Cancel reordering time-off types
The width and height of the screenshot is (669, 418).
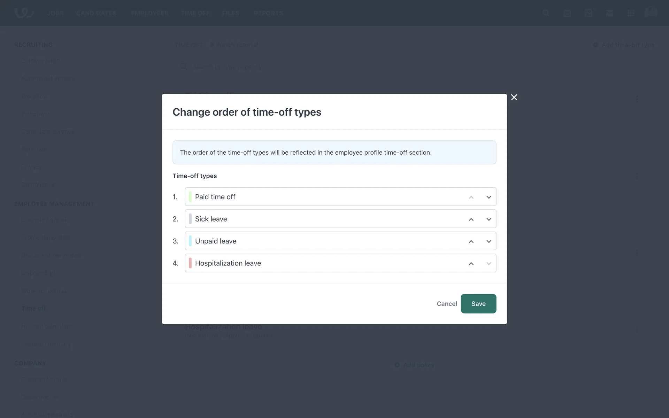447,304
